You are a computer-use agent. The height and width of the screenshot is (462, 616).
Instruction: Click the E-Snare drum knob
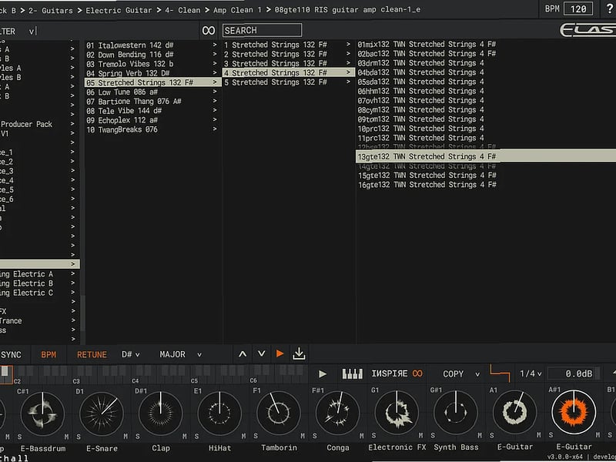(101, 413)
